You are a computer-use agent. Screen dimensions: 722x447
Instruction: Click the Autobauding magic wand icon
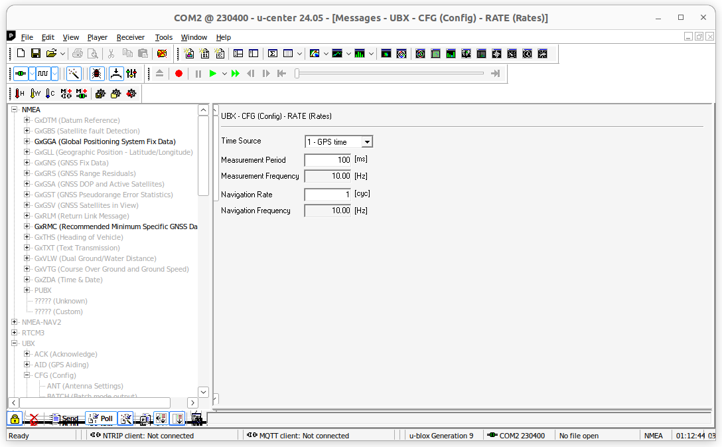[x=74, y=73]
